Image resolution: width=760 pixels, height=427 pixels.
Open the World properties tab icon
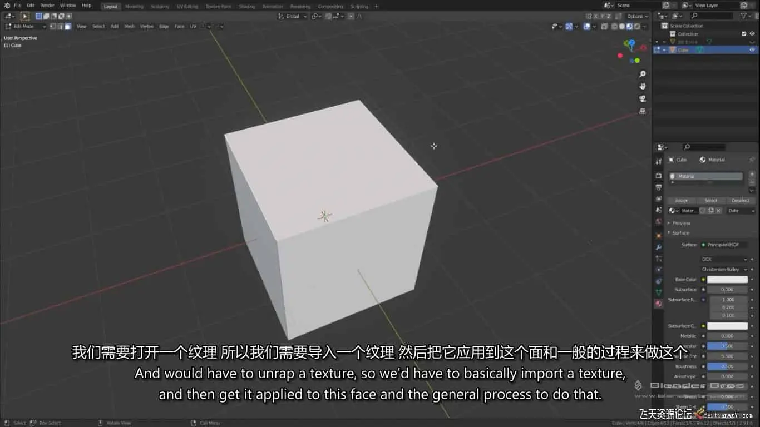pos(659,222)
